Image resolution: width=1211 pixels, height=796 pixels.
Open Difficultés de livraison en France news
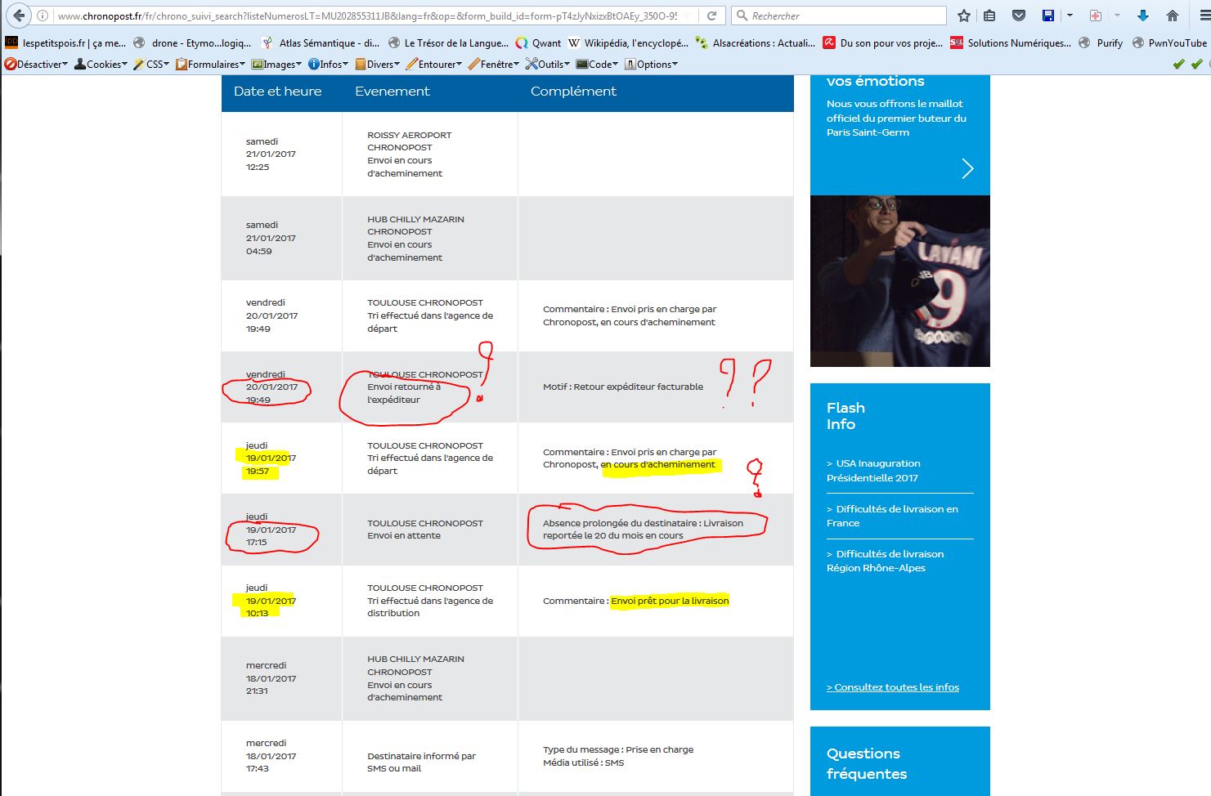892,516
